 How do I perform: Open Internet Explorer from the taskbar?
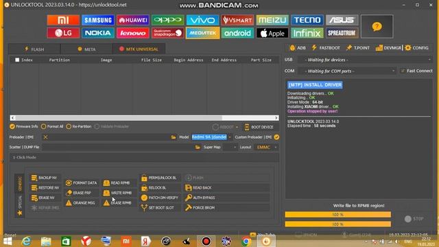pyautogui.click(x=26, y=241)
